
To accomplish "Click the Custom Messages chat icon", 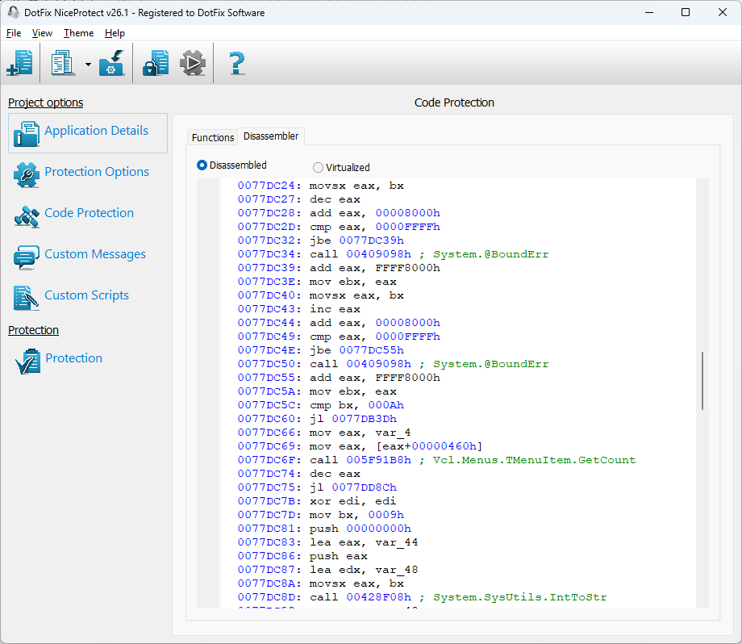I will point(27,257).
